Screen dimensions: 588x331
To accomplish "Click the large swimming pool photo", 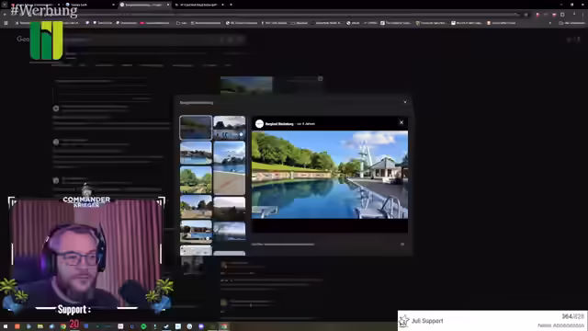I will pyautogui.click(x=330, y=175).
